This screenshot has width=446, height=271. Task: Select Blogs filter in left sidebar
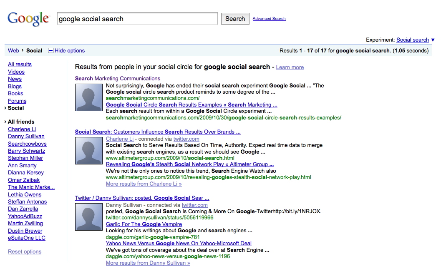pyautogui.click(x=15, y=86)
